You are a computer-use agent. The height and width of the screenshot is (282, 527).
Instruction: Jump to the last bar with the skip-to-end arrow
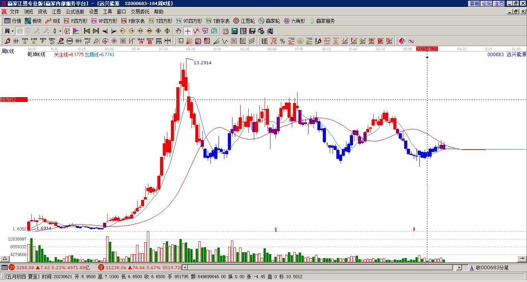coord(95,31)
